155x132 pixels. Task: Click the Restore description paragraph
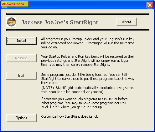pyautogui.click(x=88, y=61)
